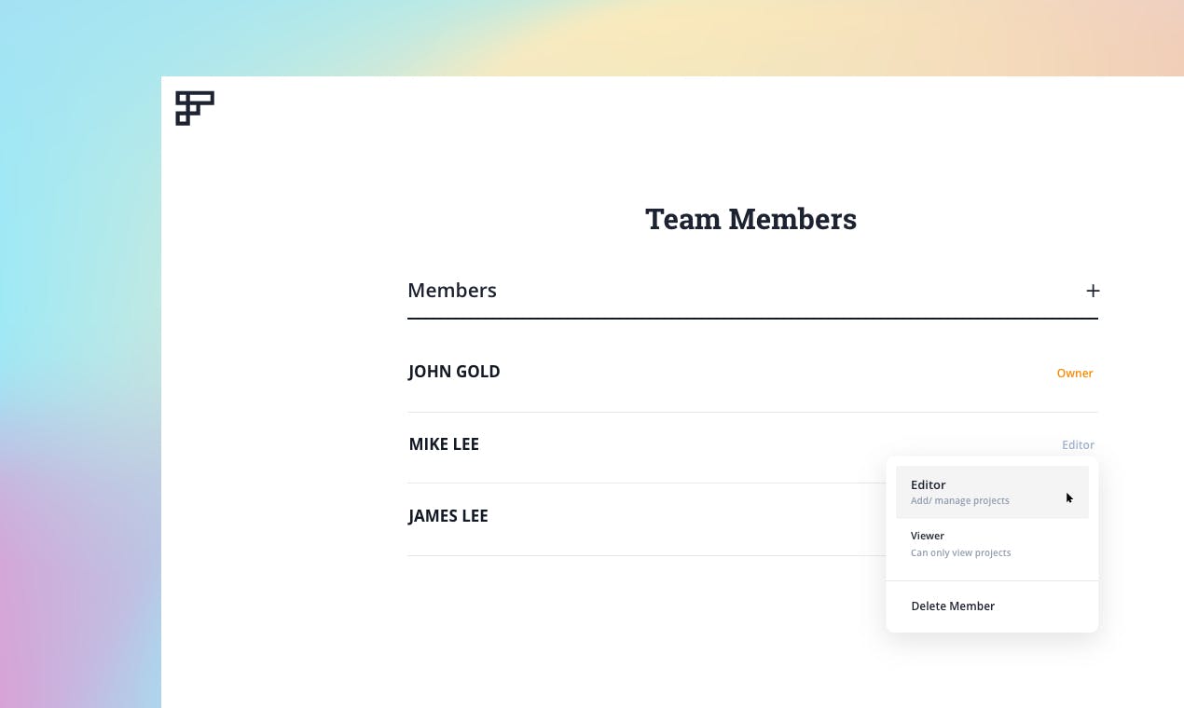This screenshot has height=708, width=1184.
Task: Click the gradient background outside the page
Action: [75, 279]
